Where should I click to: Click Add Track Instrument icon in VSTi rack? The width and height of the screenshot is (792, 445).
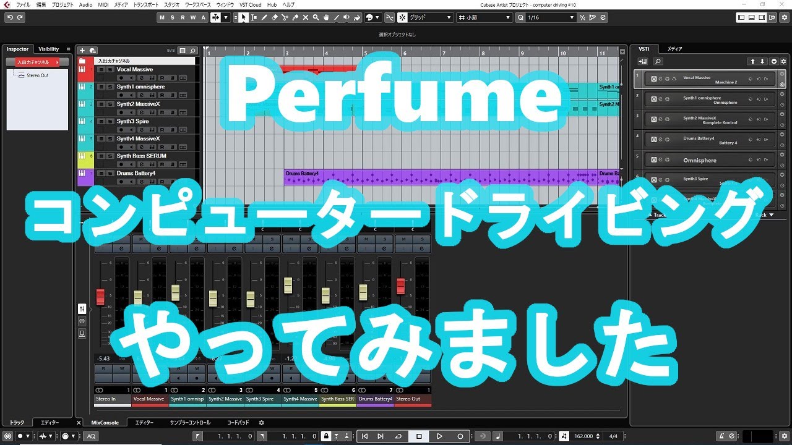tap(643, 61)
